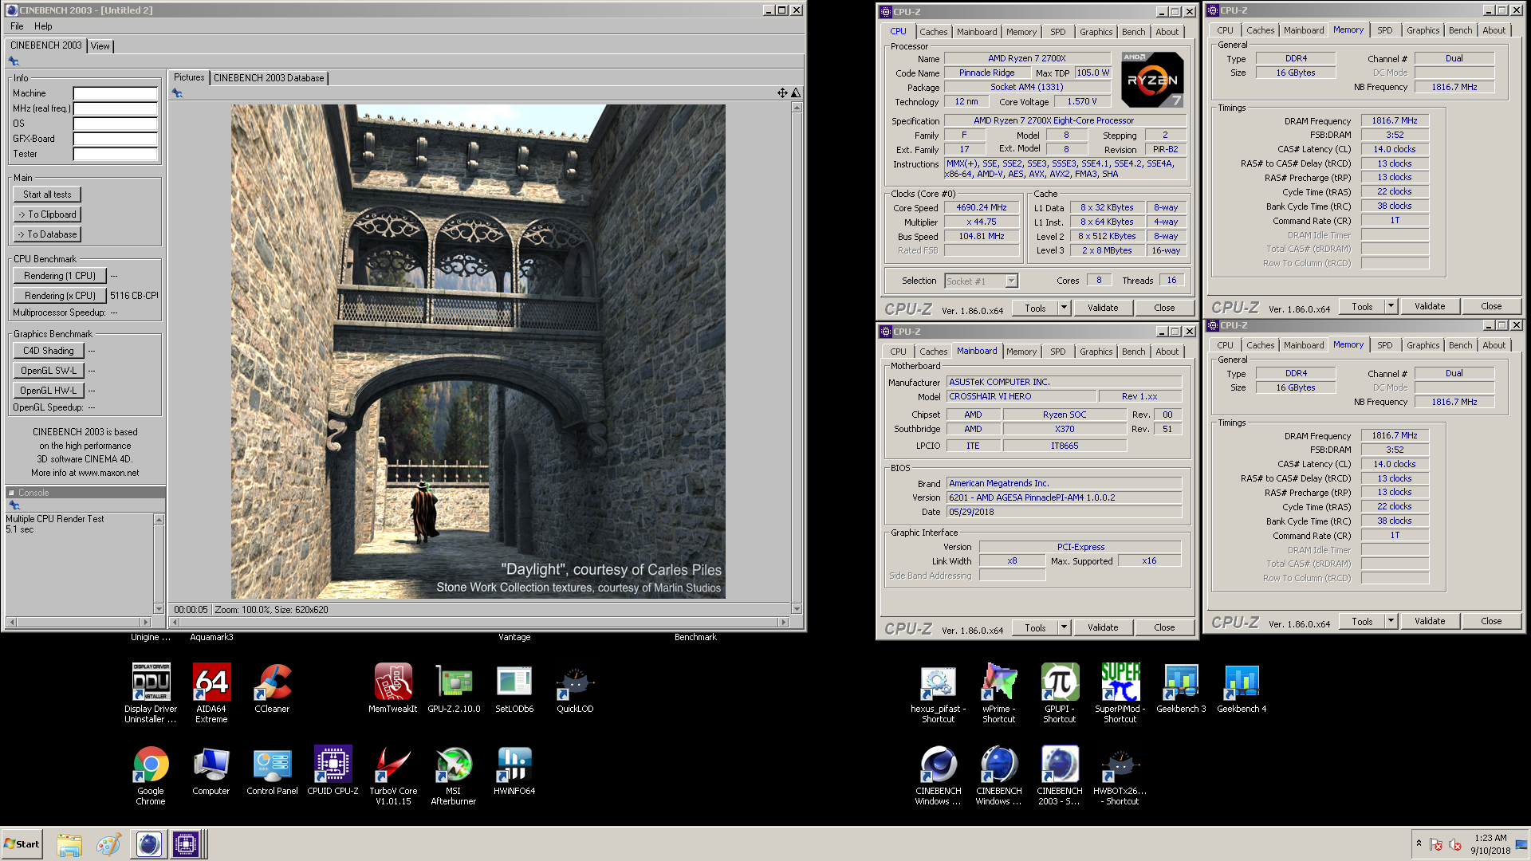Run Rendering (x CPU) benchmark
The height and width of the screenshot is (861, 1531).
[60, 296]
